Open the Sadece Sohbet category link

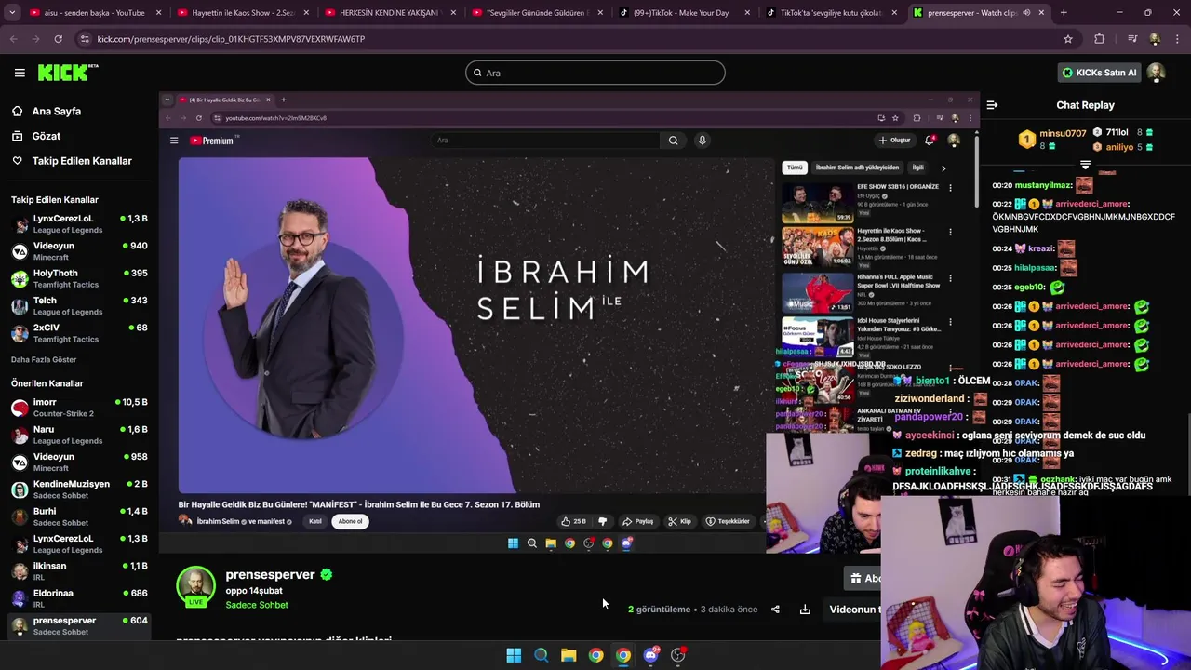(x=257, y=605)
